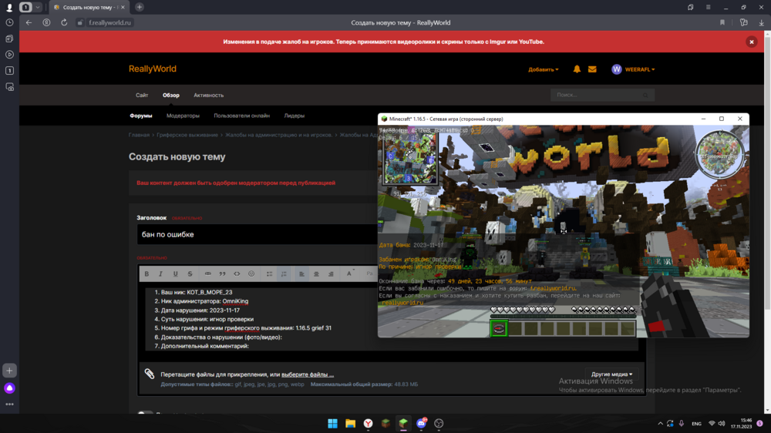The image size is (771, 433).
Task: Open Discord from the taskbar
Action: click(x=422, y=424)
